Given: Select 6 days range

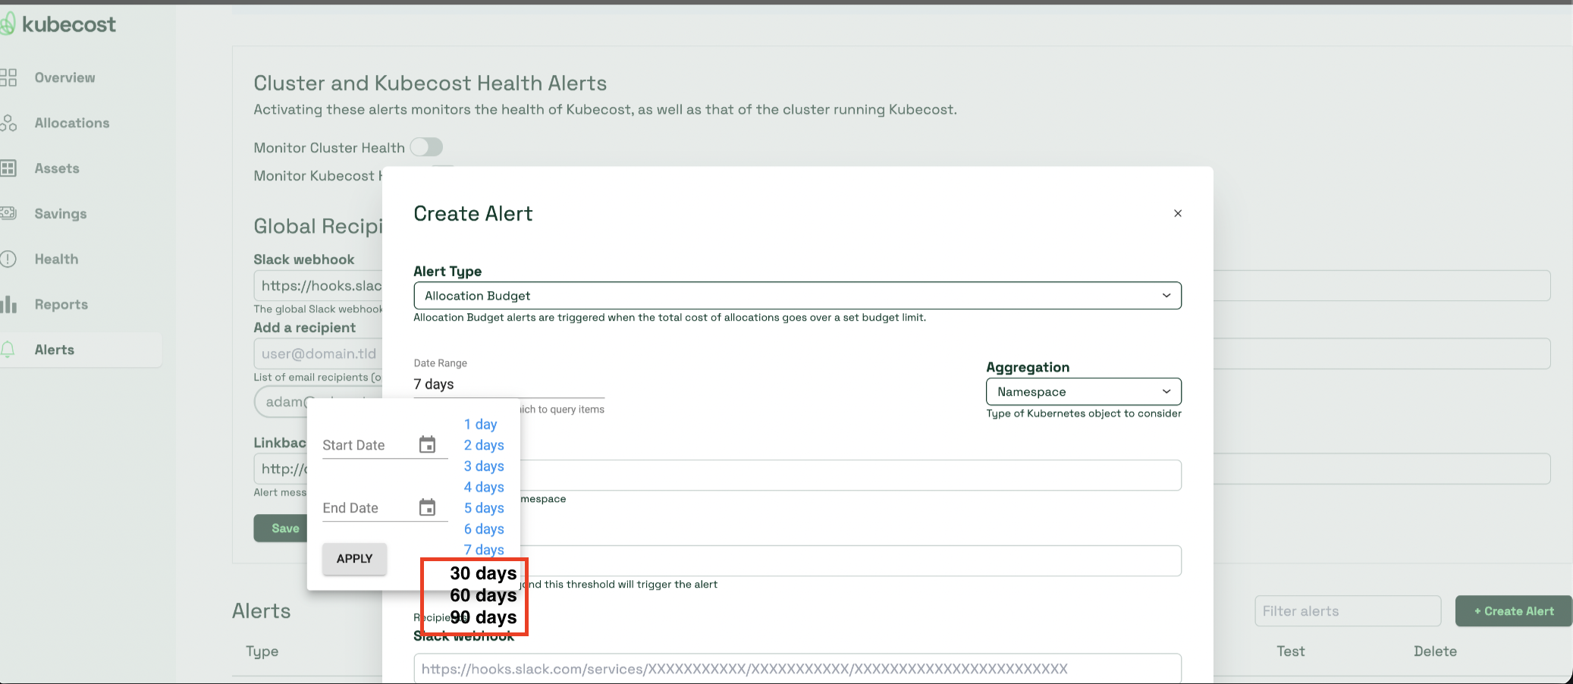Looking at the screenshot, I should pyautogui.click(x=484, y=529).
